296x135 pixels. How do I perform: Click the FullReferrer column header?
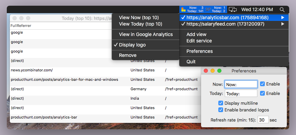click(21, 26)
